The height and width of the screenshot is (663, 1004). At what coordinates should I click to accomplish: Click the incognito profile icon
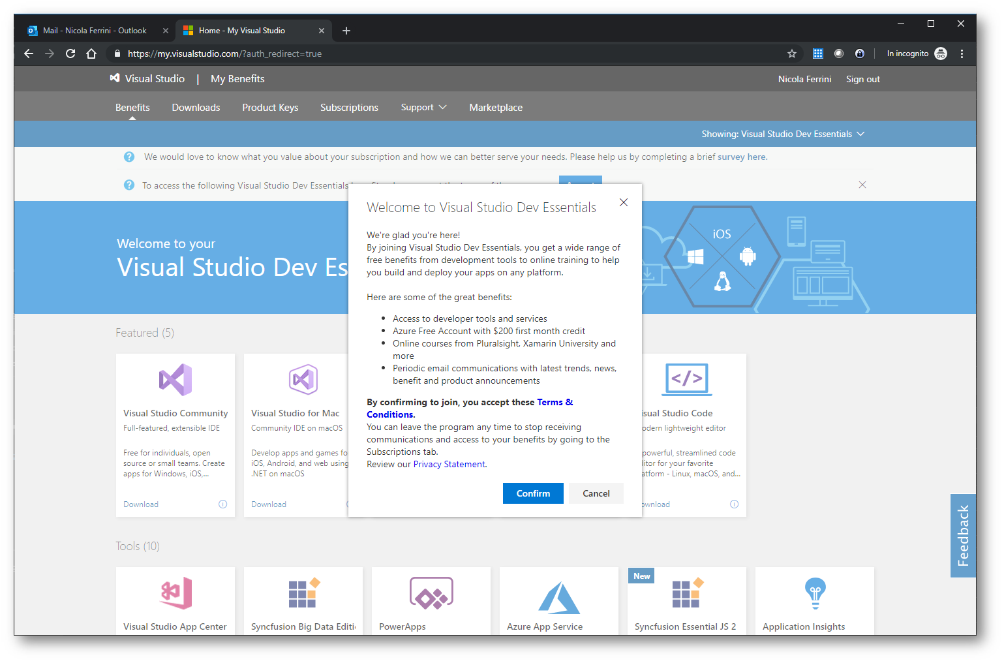click(x=941, y=54)
